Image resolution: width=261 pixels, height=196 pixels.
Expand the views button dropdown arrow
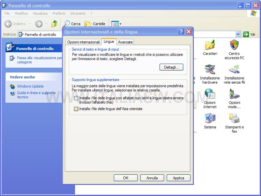pyautogui.click(x=120, y=24)
